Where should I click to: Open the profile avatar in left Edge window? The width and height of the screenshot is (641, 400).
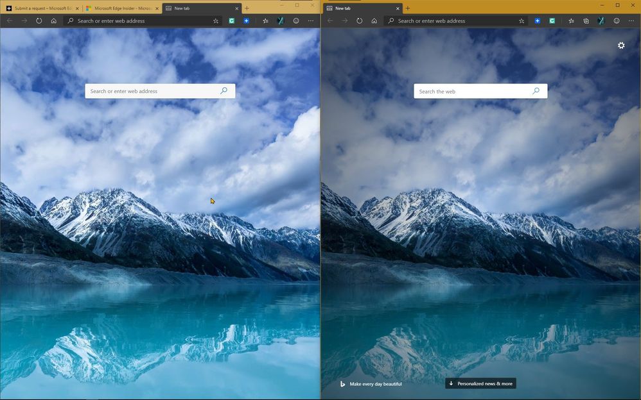point(281,21)
